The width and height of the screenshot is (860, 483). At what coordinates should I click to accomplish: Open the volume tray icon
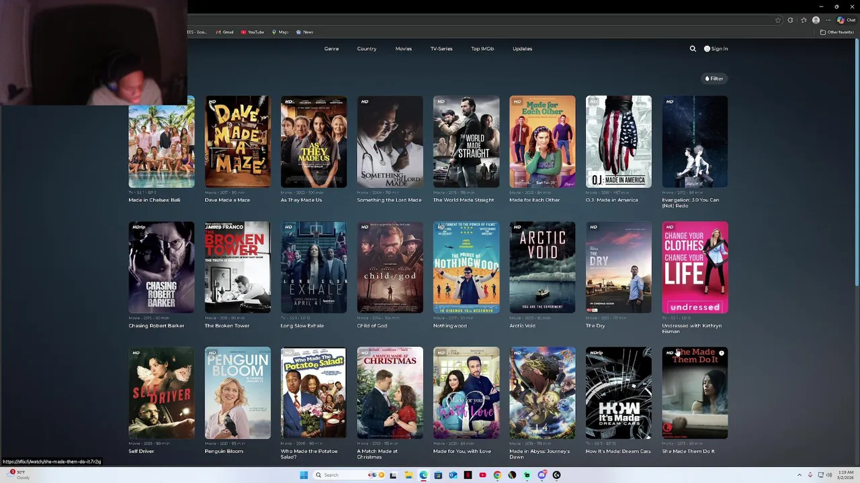click(x=829, y=475)
